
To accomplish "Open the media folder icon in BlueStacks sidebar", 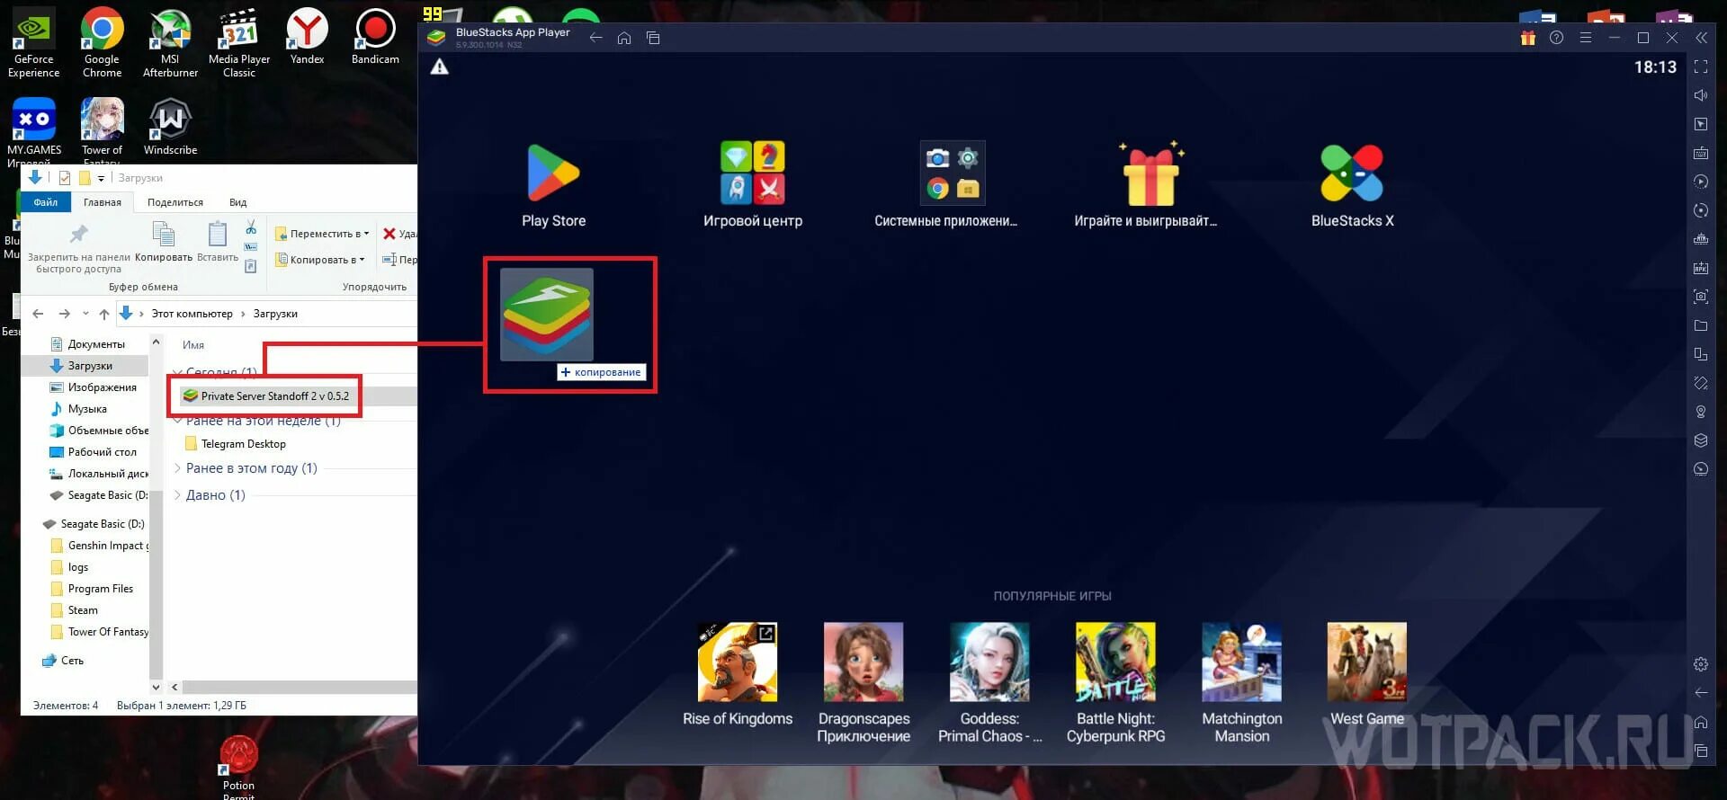I will (1700, 325).
